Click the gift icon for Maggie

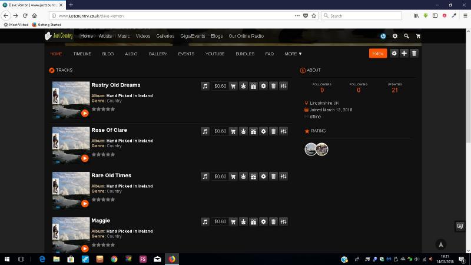tap(254, 222)
